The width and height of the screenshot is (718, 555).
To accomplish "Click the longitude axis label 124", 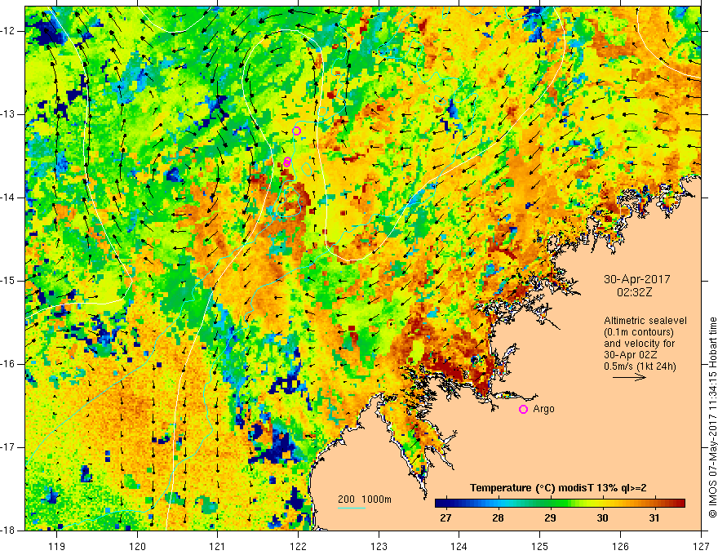I will coord(459,546).
